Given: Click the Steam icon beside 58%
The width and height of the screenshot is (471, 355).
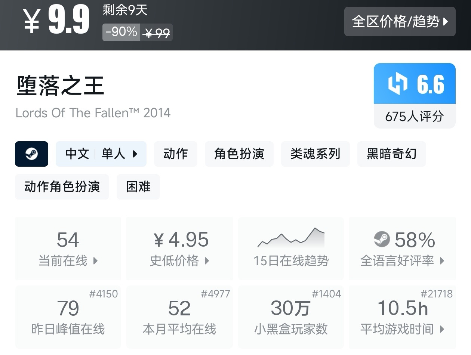Looking at the screenshot, I should coord(382,240).
